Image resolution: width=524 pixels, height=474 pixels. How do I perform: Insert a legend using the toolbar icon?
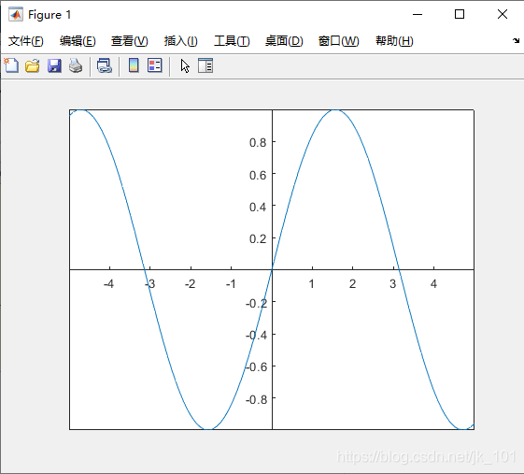[x=155, y=65]
